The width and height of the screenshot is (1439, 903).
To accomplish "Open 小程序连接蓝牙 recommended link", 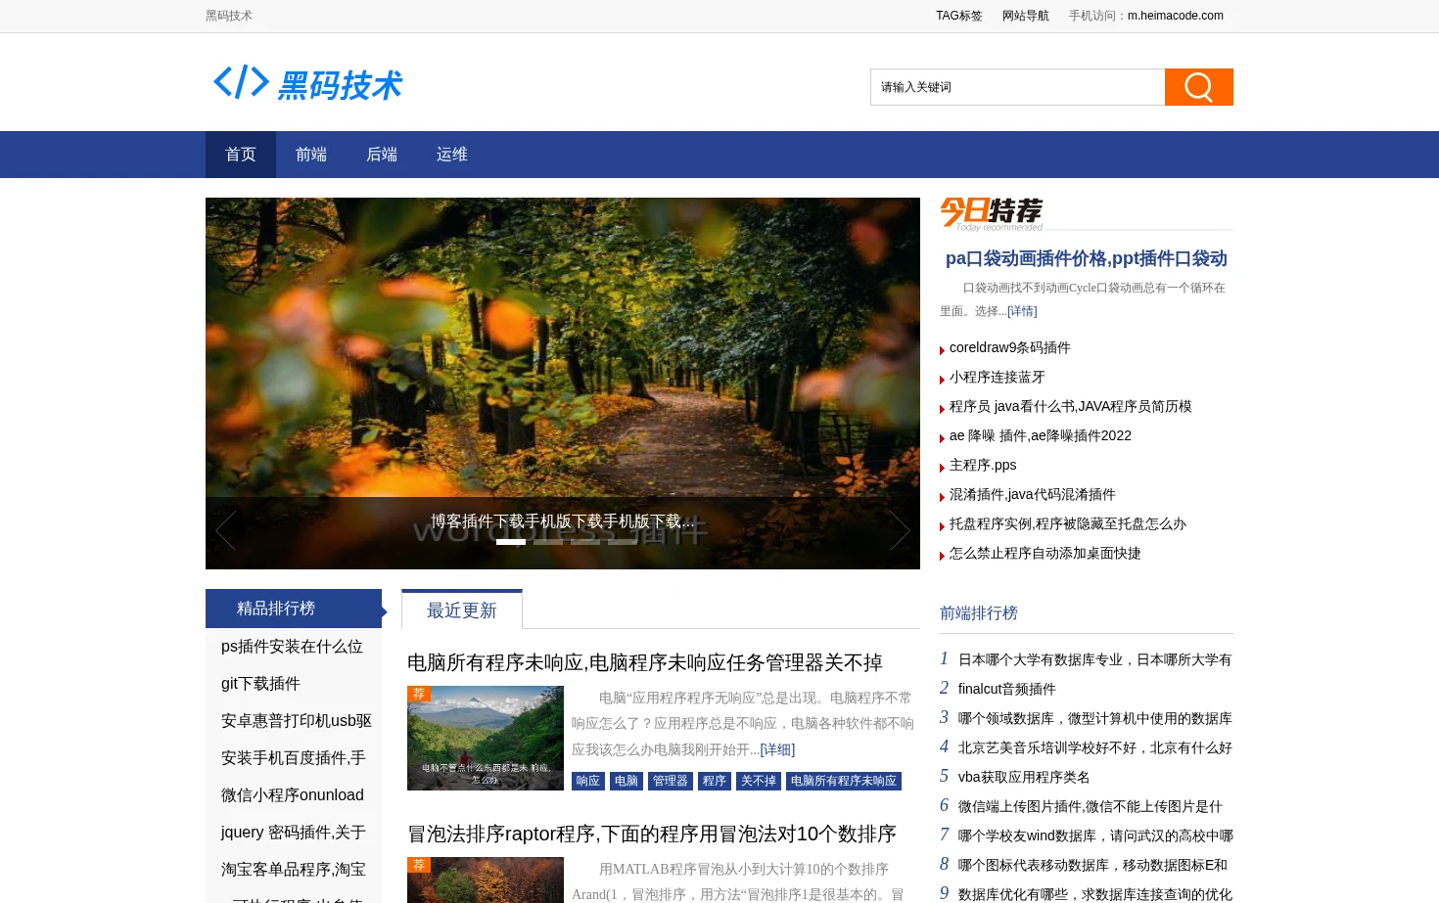I will (x=998, y=377).
